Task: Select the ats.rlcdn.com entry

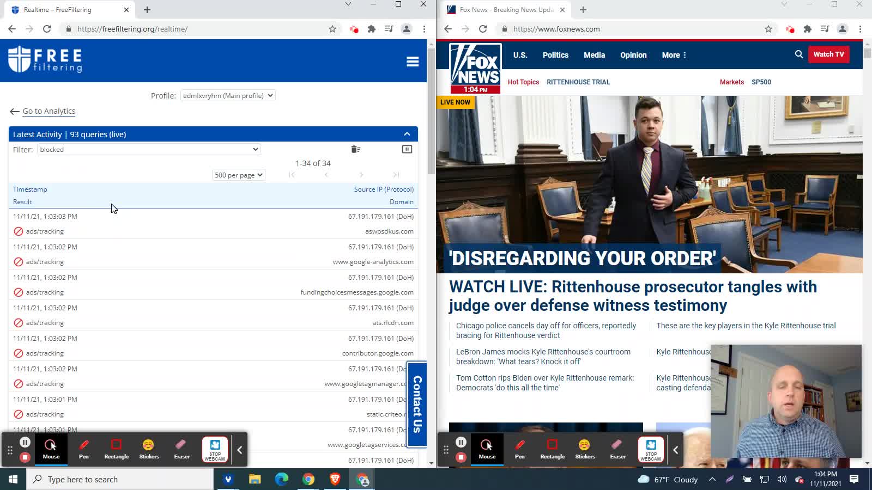Action: 213,315
